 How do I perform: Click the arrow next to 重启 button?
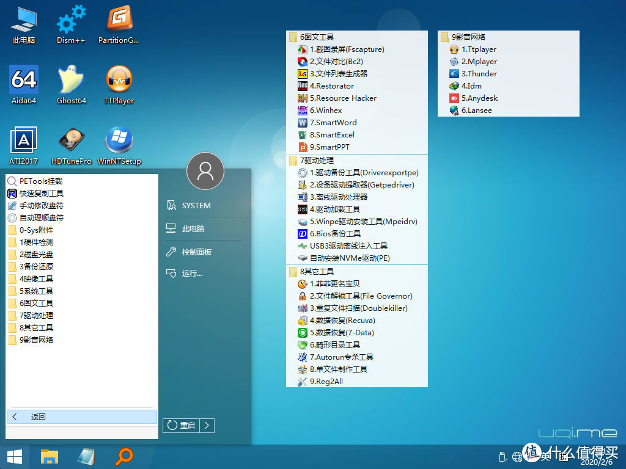pyautogui.click(x=207, y=425)
